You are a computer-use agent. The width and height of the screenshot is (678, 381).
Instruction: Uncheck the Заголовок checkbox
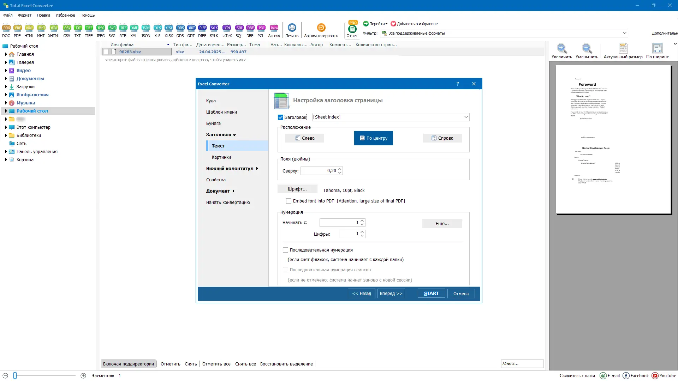coord(280,117)
